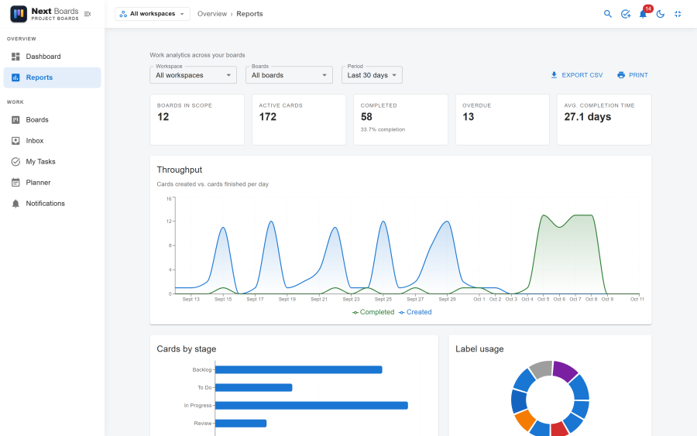This screenshot has width=697, height=436.
Task: Click the Active Cards stat card
Action: click(299, 119)
